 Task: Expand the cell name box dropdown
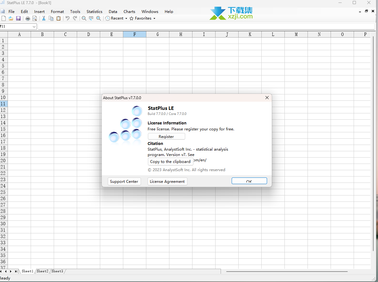tap(34, 27)
